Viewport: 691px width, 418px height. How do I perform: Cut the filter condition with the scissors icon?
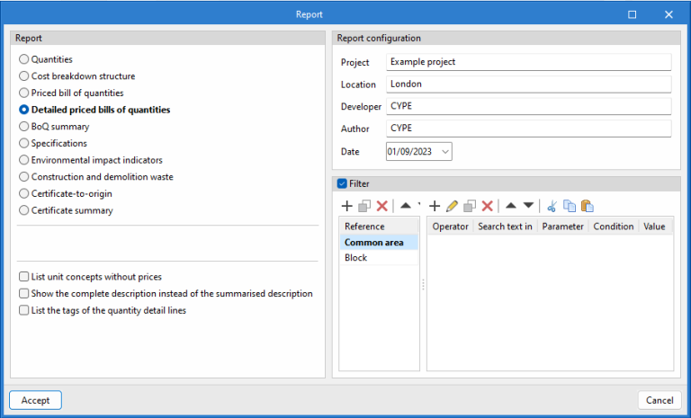click(552, 206)
